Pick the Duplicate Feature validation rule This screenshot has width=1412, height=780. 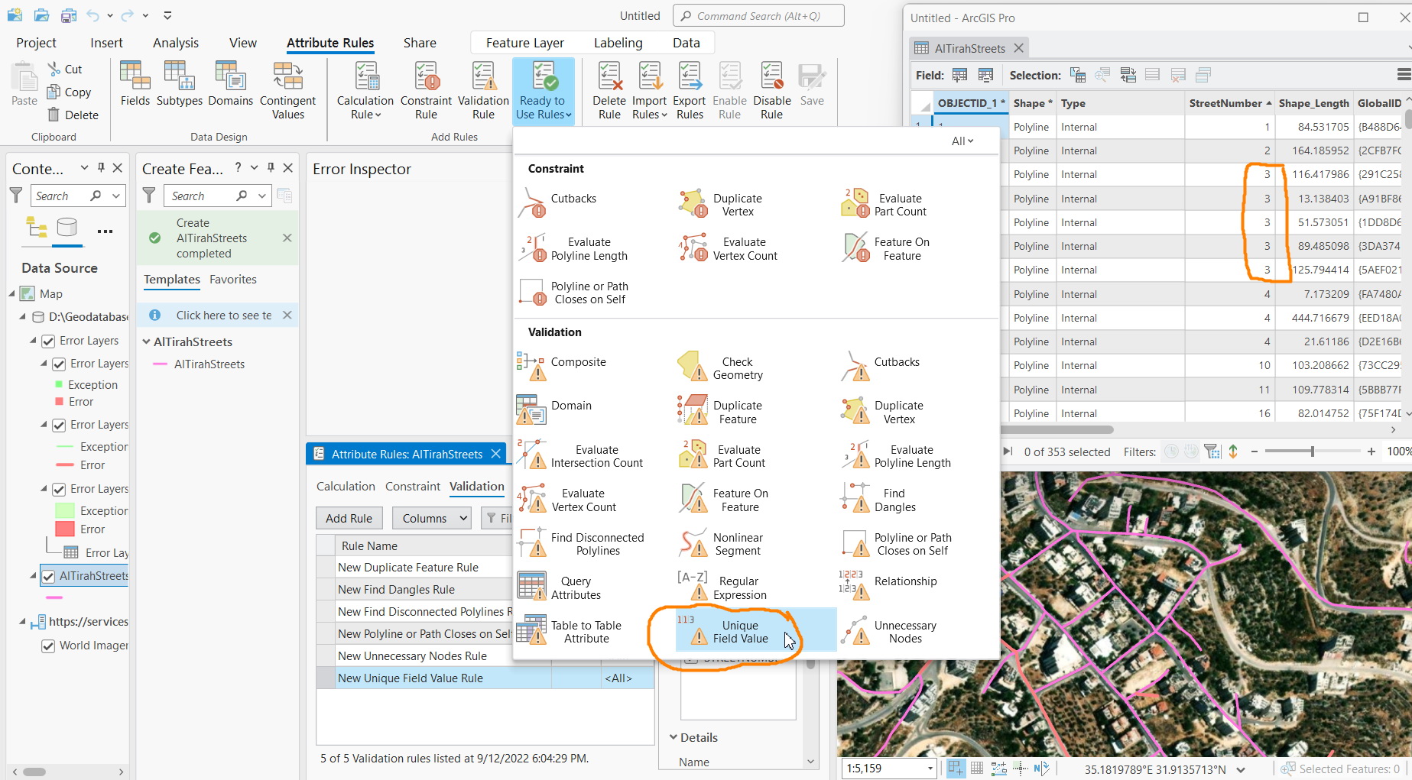721,412
